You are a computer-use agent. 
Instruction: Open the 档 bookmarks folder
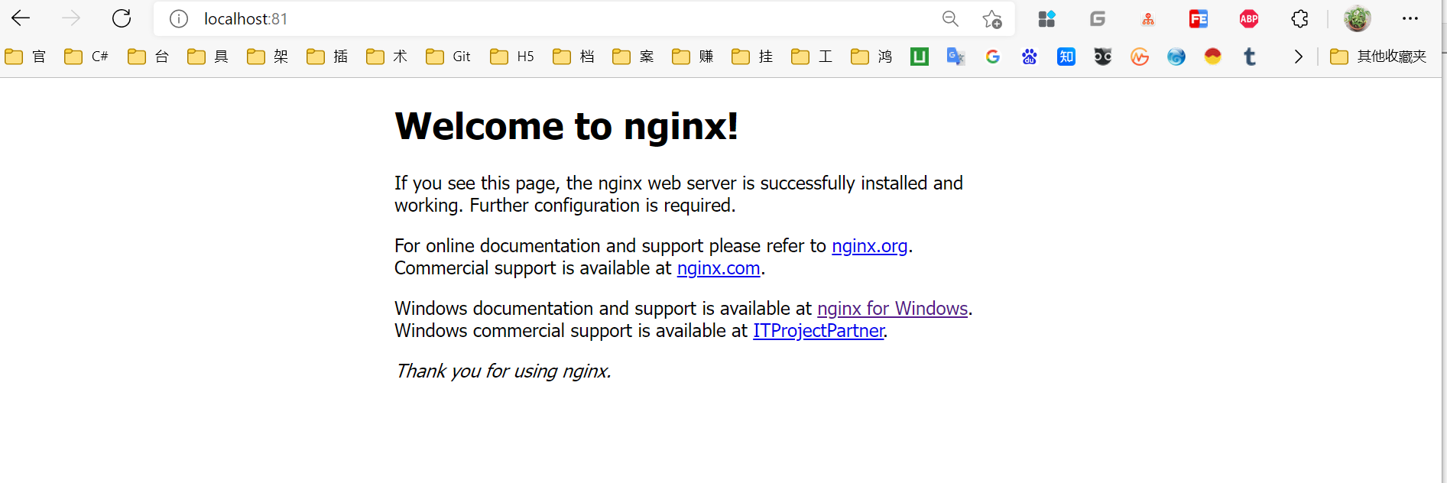[573, 57]
